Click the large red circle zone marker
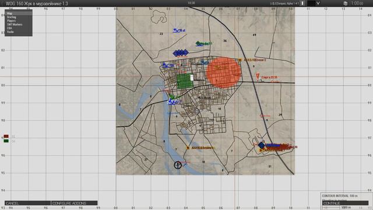 pos(224,72)
